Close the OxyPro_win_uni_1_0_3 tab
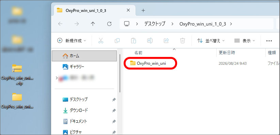The width and height of the screenshot is (280, 135). click(128, 10)
